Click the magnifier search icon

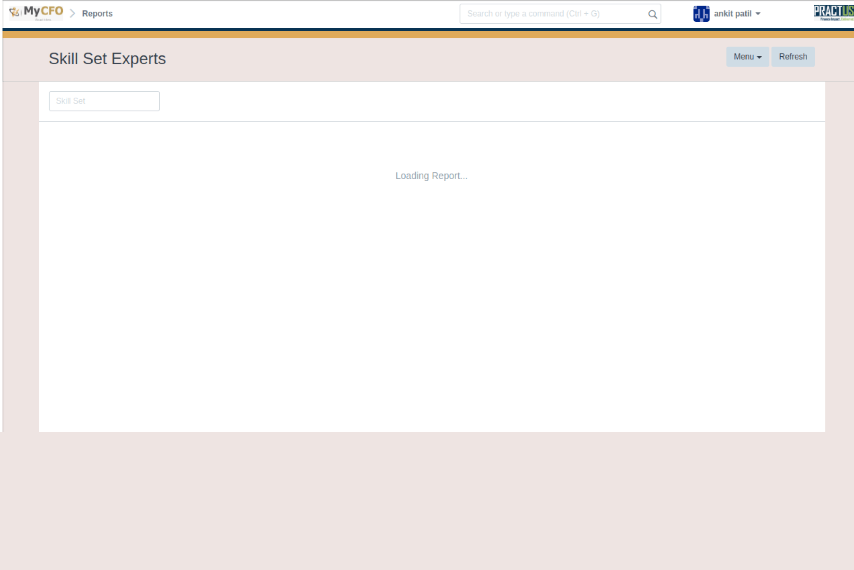point(653,14)
